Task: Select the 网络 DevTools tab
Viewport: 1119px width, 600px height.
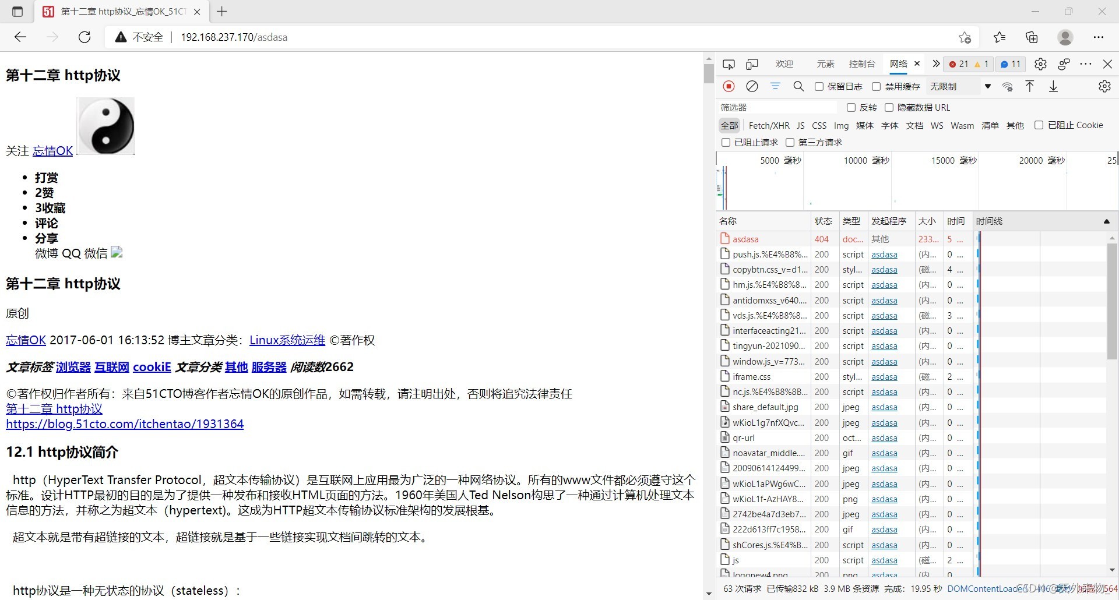Action: 898,64
